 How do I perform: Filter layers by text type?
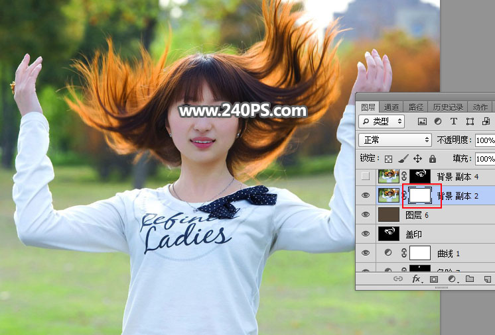tap(454, 122)
